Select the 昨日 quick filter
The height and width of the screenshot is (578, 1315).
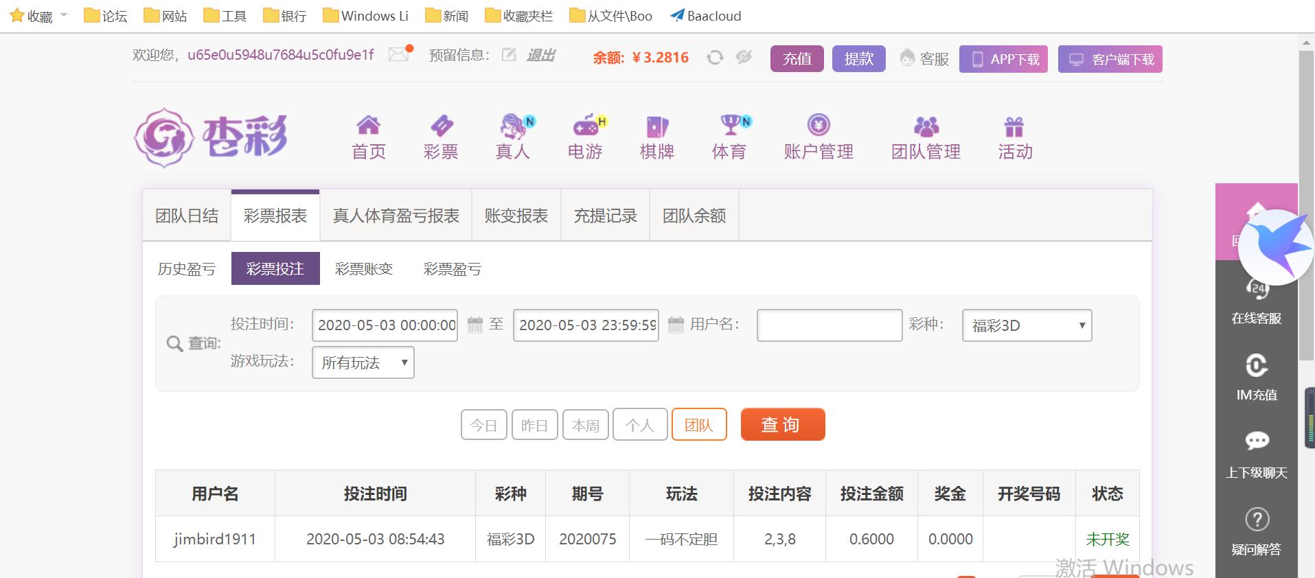point(535,425)
